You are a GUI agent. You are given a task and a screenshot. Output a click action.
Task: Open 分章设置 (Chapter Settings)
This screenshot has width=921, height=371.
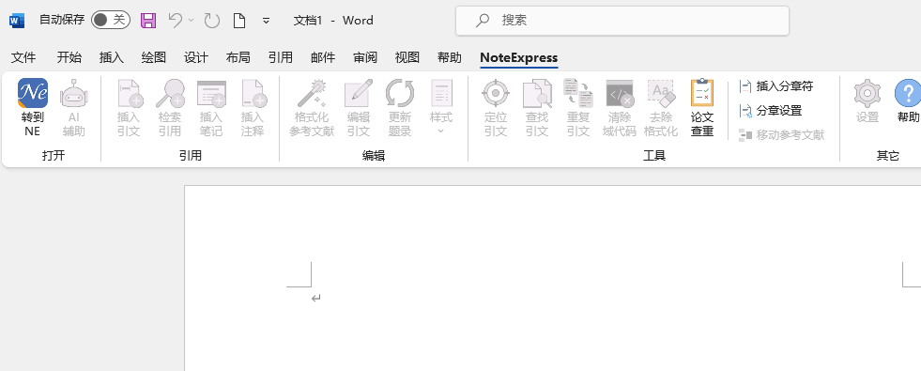click(x=771, y=111)
